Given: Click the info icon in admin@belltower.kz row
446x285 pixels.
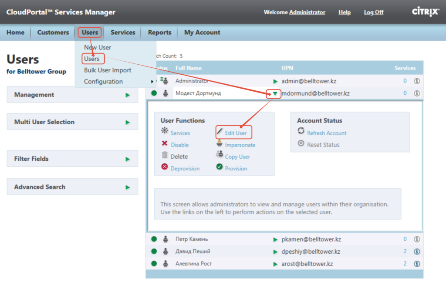Looking at the screenshot, I should tap(417, 81).
